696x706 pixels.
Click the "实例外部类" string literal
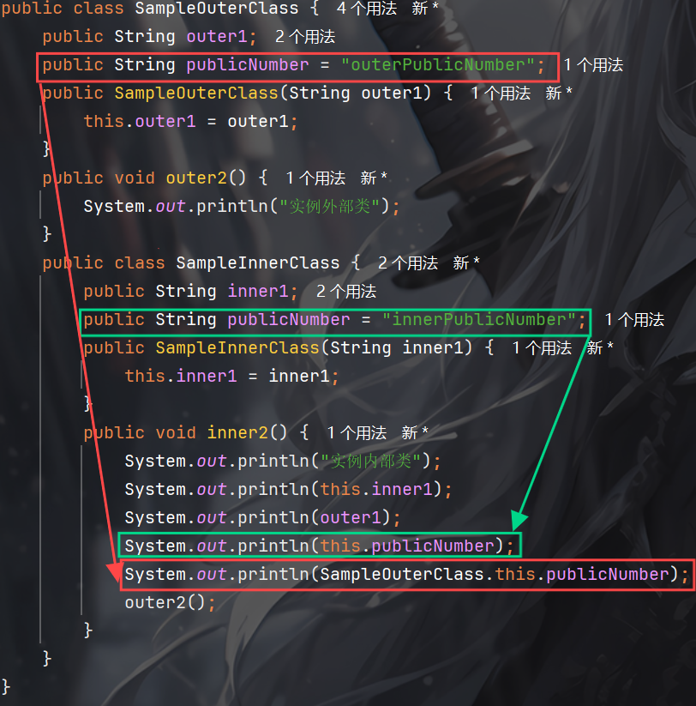330,206
